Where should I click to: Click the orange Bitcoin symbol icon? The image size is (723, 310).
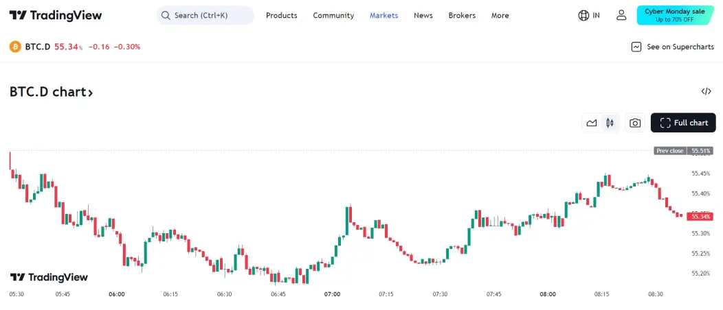click(15, 47)
